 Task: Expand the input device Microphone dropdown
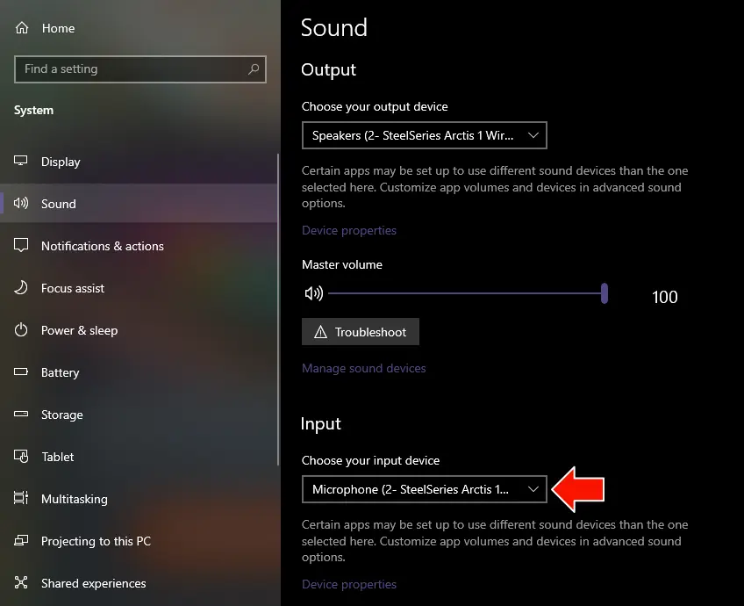pos(424,489)
